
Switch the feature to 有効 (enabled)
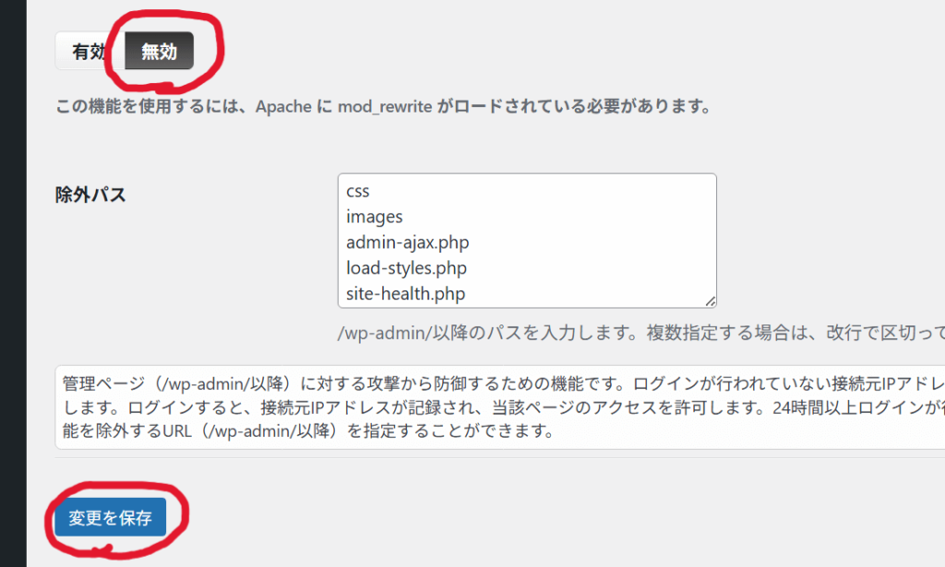pyautogui.click(x=89, y=52)
